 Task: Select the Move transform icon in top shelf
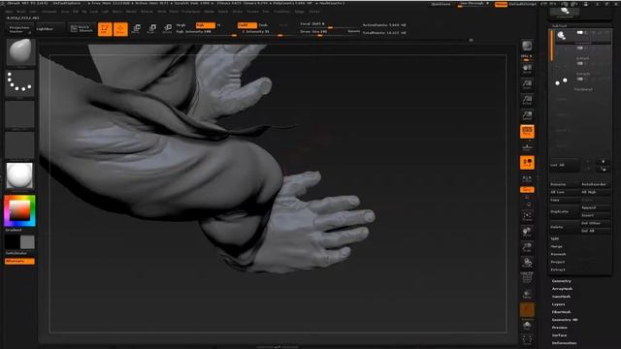pyautogui.click(x=136, y=29)
